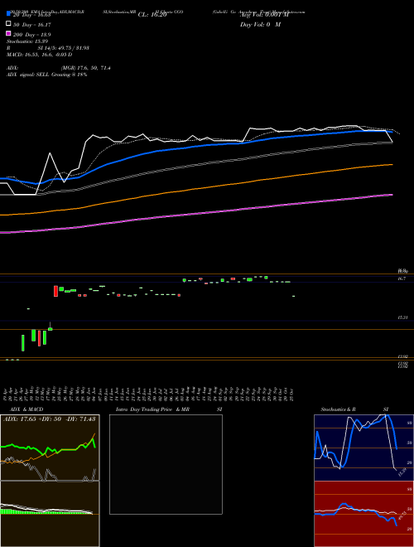This screenshot has height=547, width=414.
Task: Click the blue 20 Day legend swatch
Action: (9, 14)
